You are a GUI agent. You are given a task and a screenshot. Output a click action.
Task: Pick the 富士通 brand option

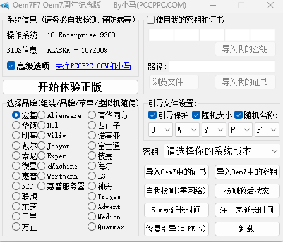[92, 146]
